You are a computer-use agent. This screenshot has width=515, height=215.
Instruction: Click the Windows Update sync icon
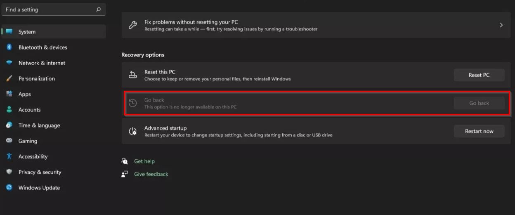point(9,187)
